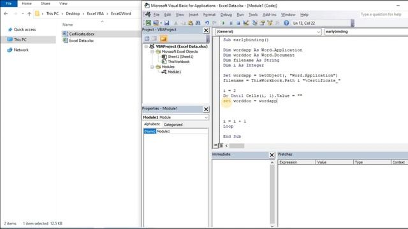This screenshot has width=408, height=229.
Task: Open Properties Window from toolbar
Action: [x=262, y=23]
